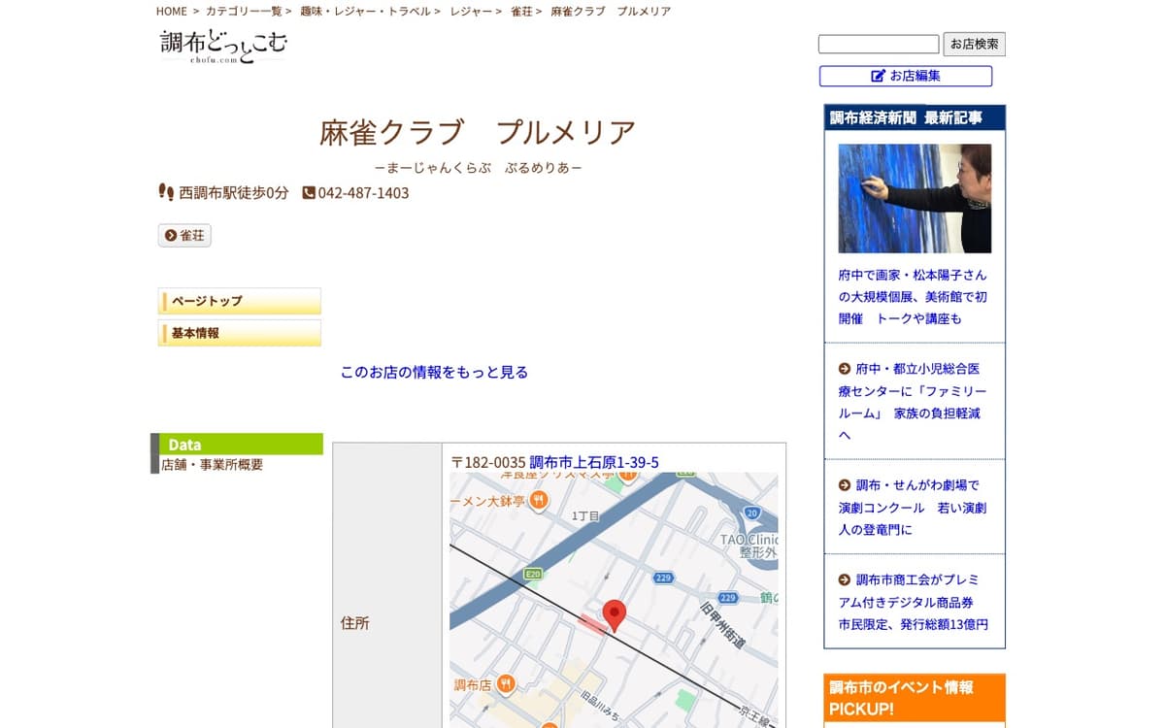Click the red location pin on map
The height and width of the screenshot is (728, 1165).
pyautogui.click(x=614, y=616)
